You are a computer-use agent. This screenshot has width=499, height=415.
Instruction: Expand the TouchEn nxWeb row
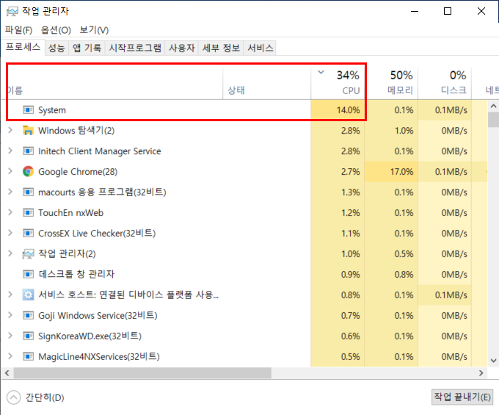coord(10,212)
